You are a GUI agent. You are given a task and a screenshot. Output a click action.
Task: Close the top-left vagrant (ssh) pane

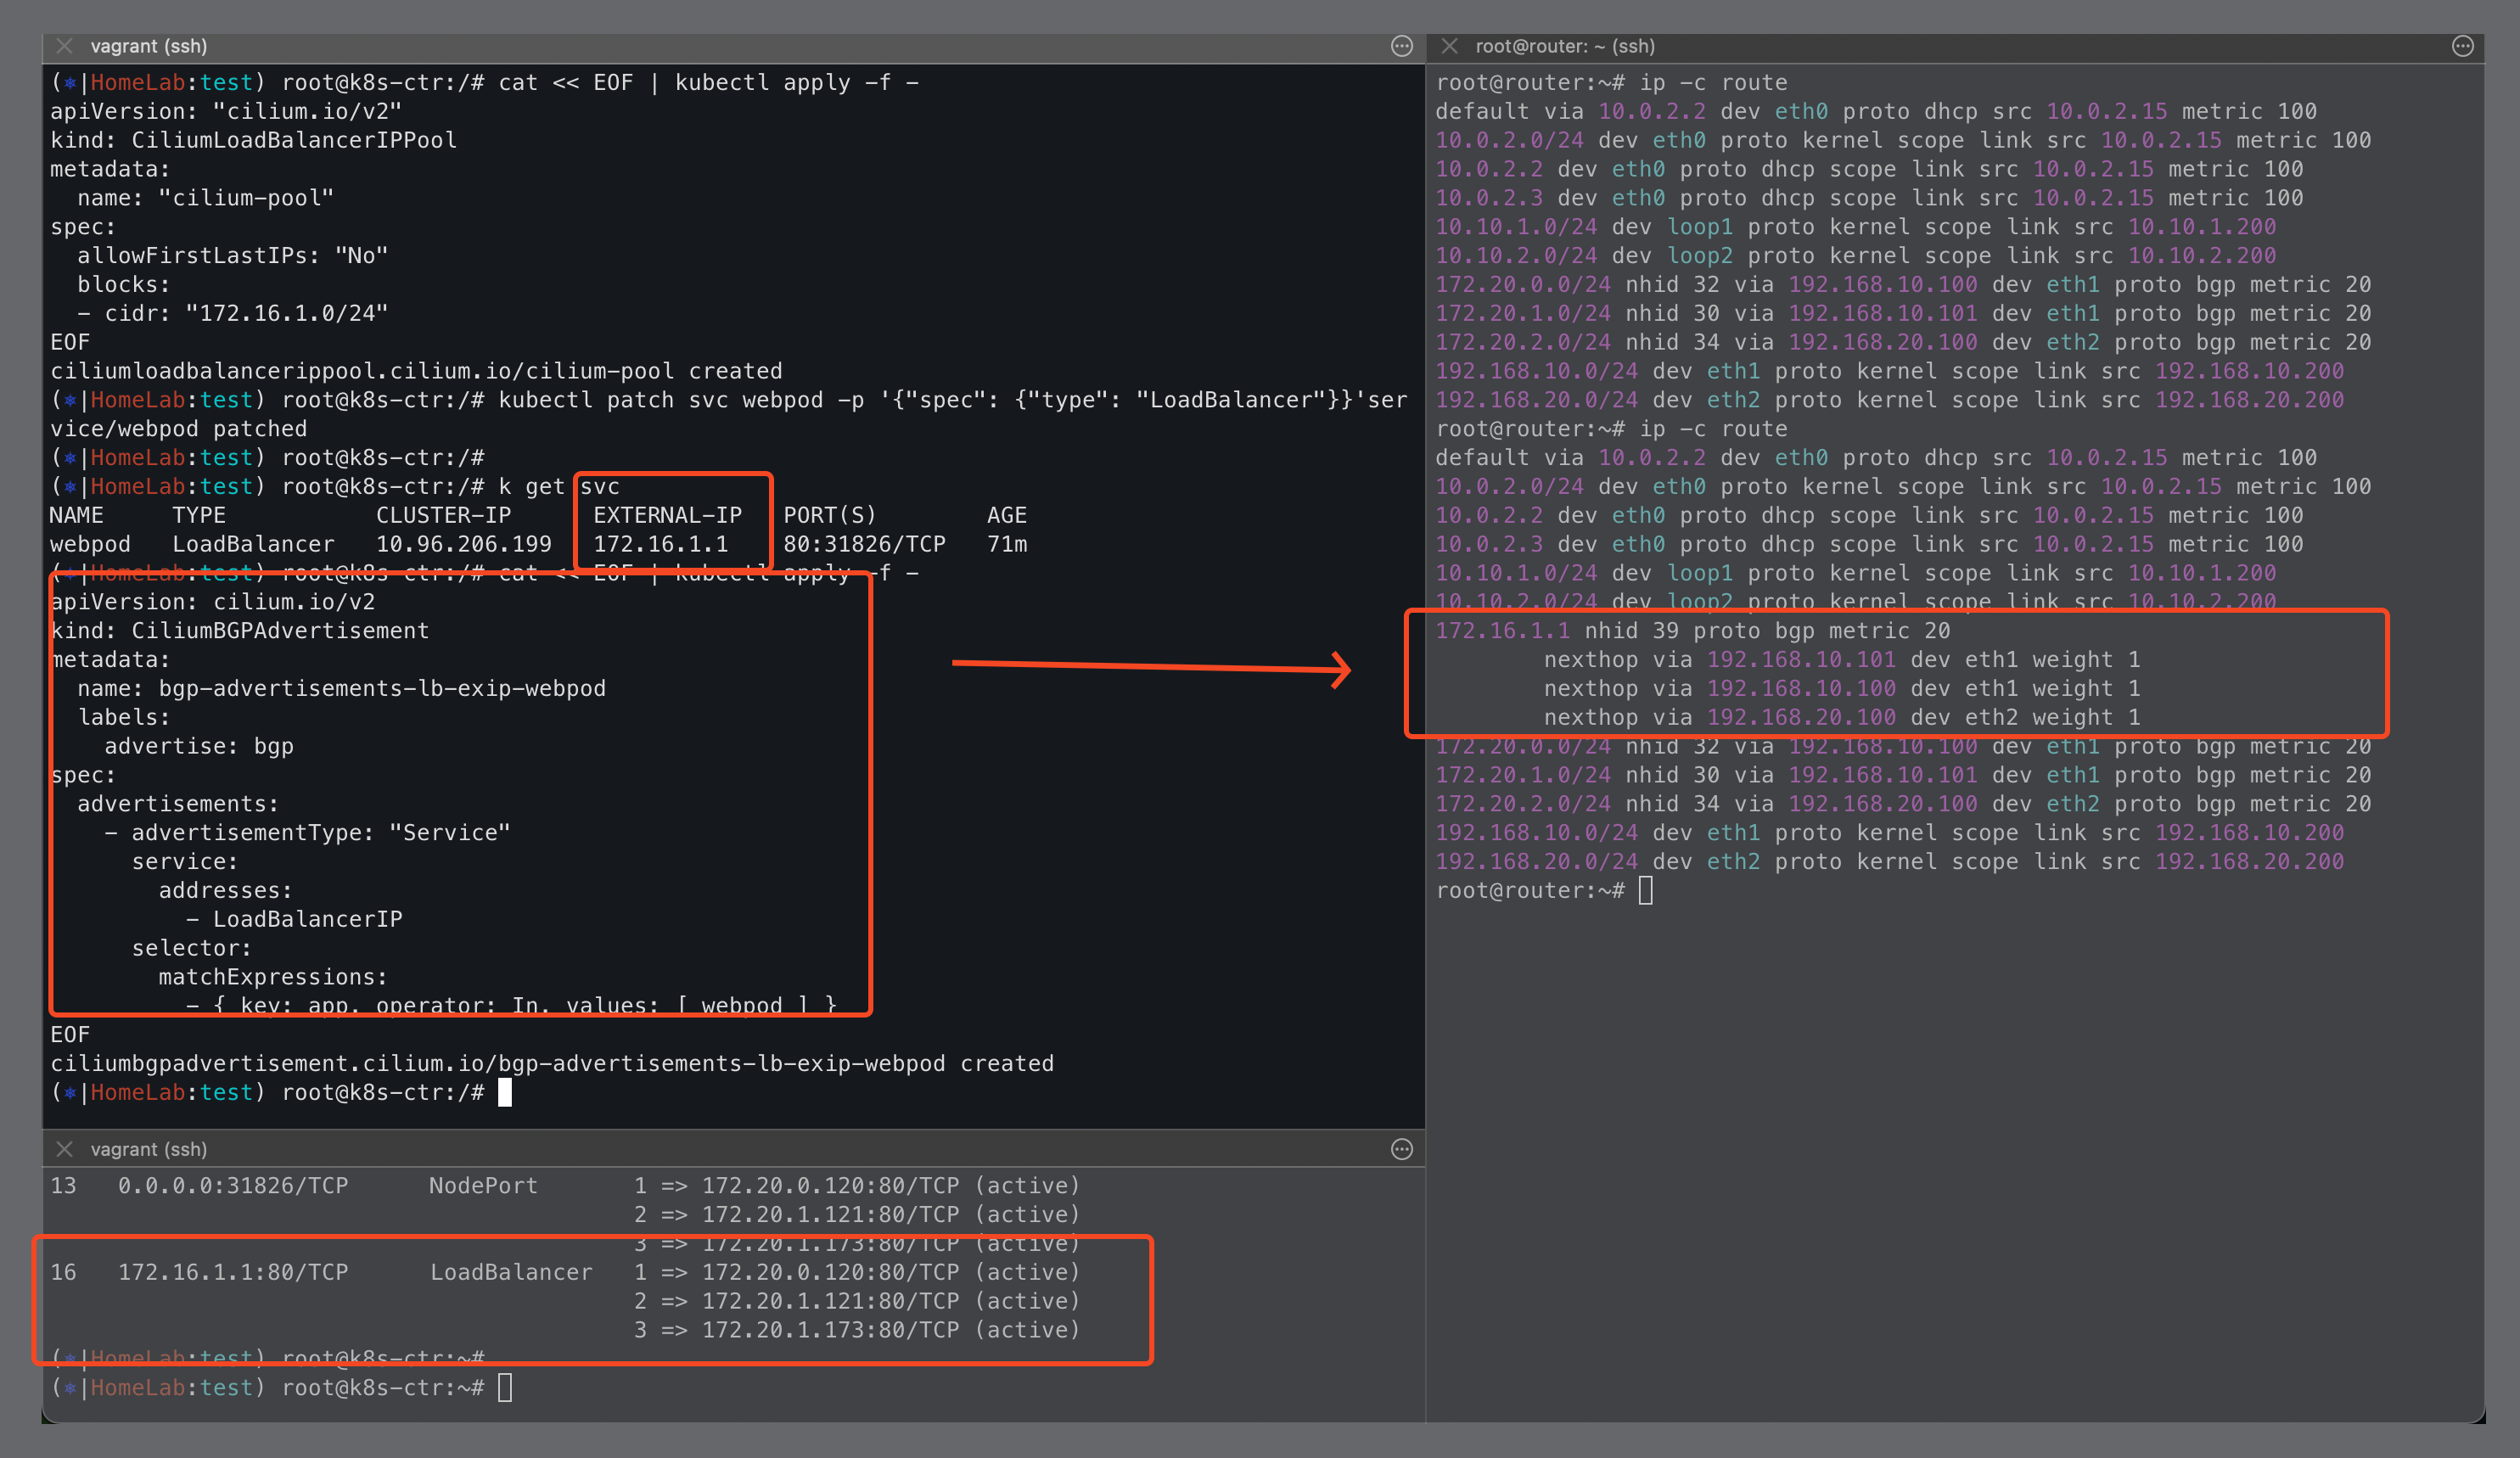tap(64, 46)
